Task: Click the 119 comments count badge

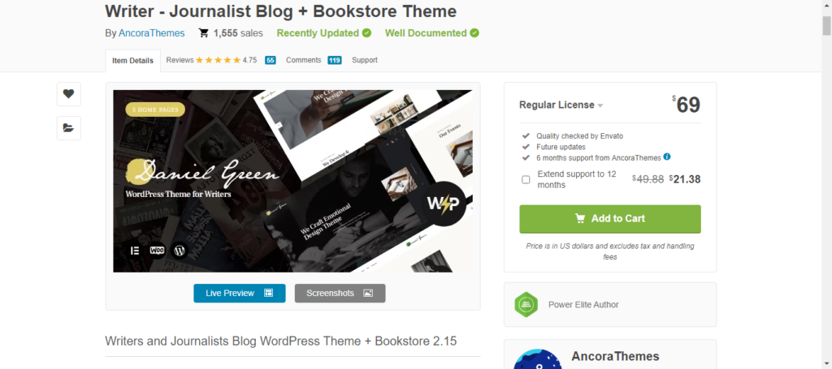Action: click(334, 60)
